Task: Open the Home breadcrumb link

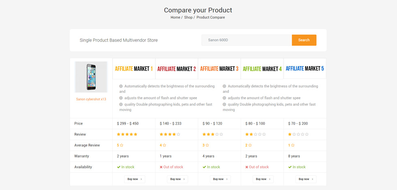Action: tap(175, 17)
